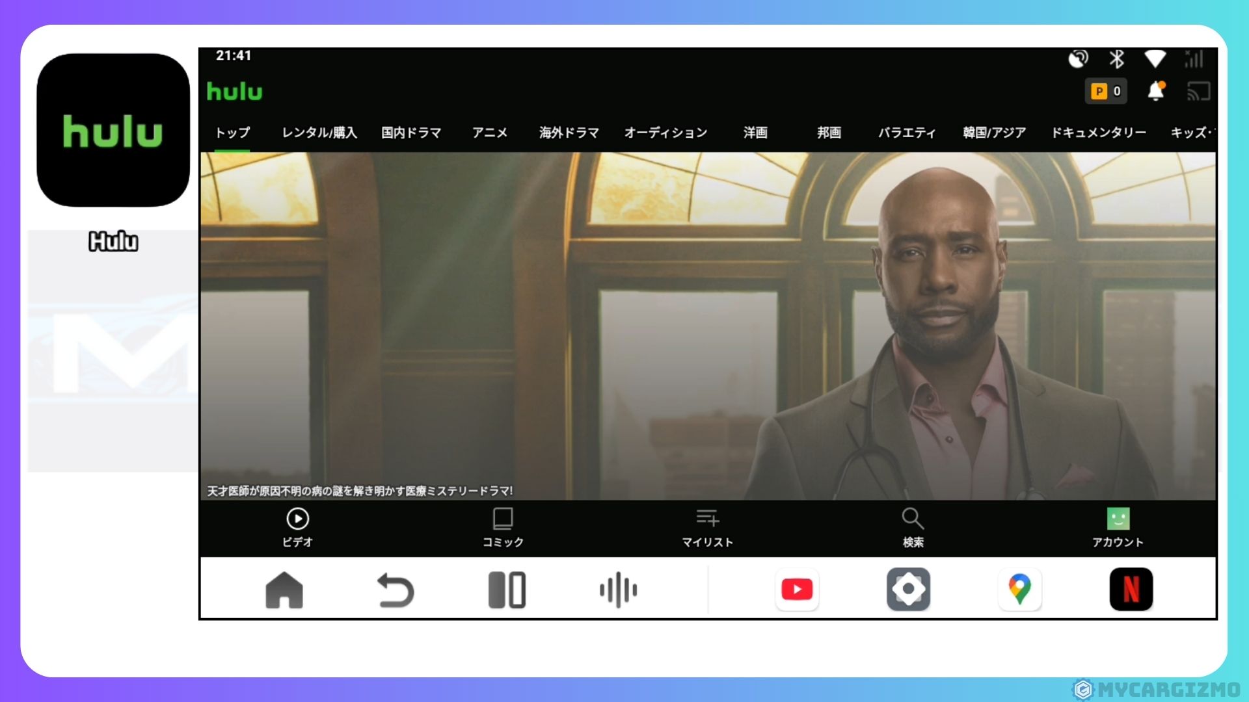Launch YouTube from the dock
Image resolution: width=1249 pixels, height=702 pixels.
(797, 590)
